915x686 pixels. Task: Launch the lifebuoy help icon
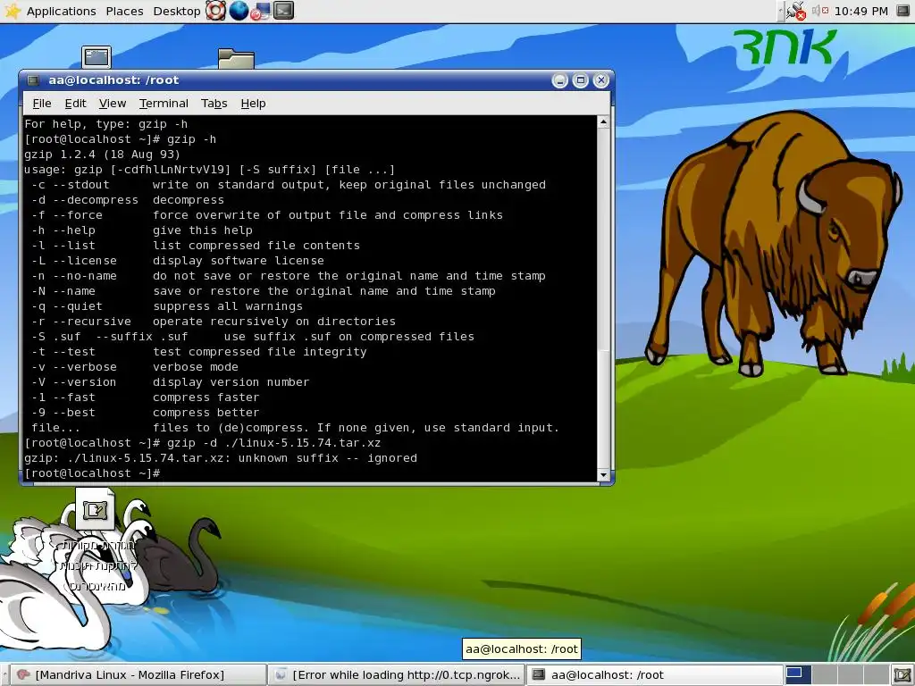pyautogui.click(x=215, y=11)
